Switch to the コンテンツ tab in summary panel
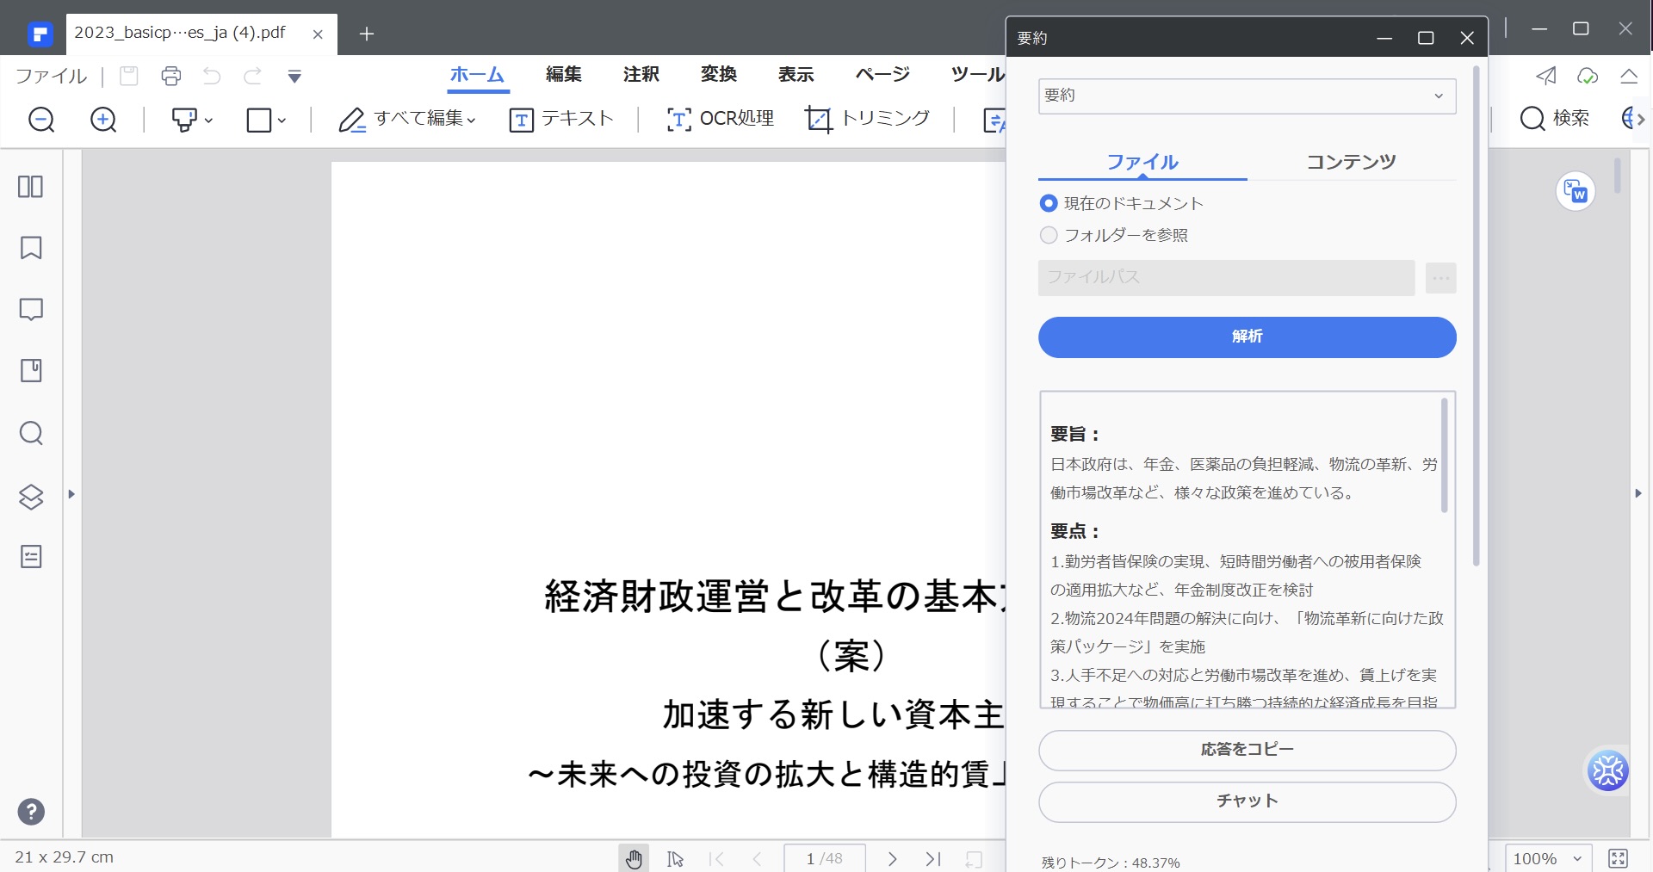Screen dimensions: 1653x872 [1352, 162]
